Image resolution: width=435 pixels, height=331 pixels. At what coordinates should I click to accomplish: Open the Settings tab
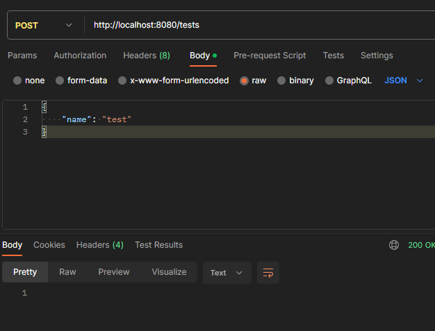pos(377,56)
